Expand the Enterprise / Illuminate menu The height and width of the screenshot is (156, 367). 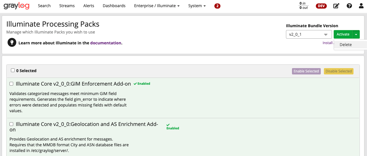[157, 6]
